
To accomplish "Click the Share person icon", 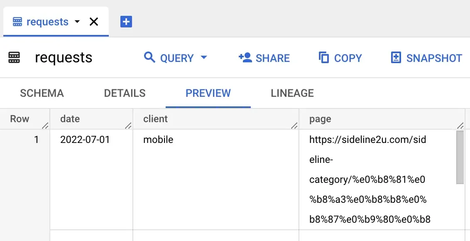I will click(245, 58).
